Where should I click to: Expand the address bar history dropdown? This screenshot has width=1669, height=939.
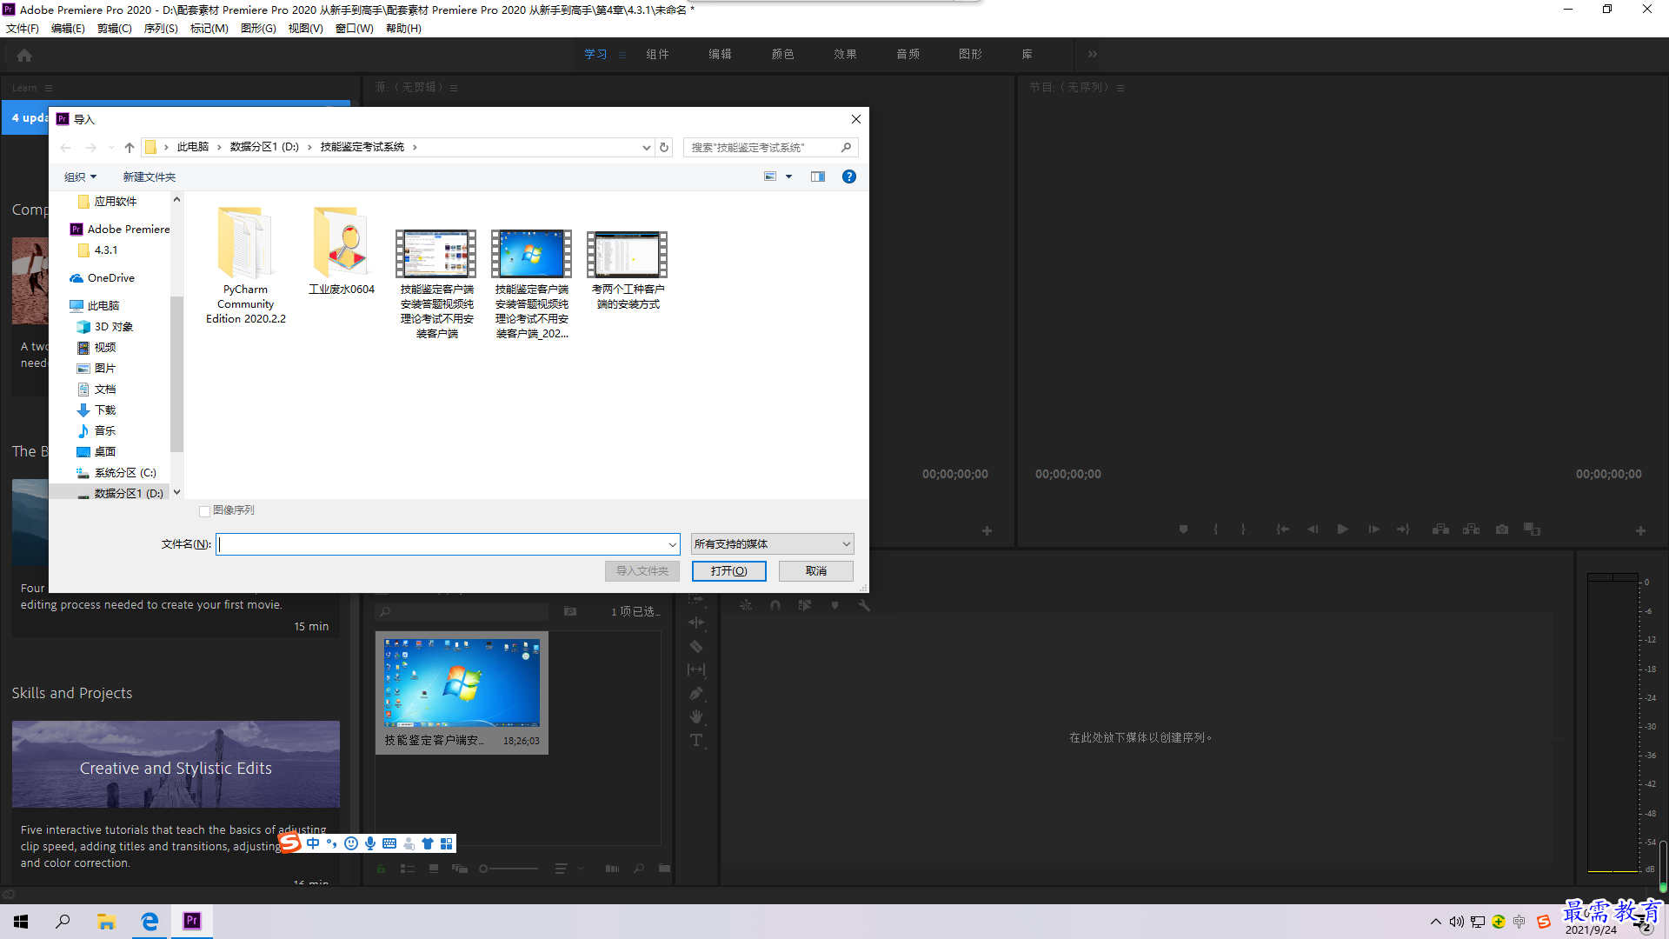[x=646, y=147]
